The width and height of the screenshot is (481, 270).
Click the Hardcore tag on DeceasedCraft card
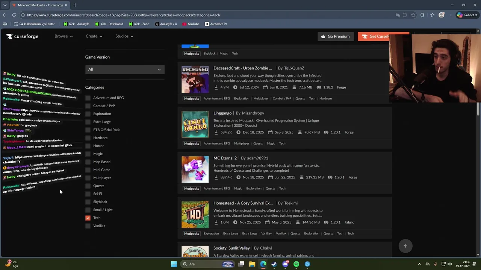pyautogui.click(x=325, y=99)
